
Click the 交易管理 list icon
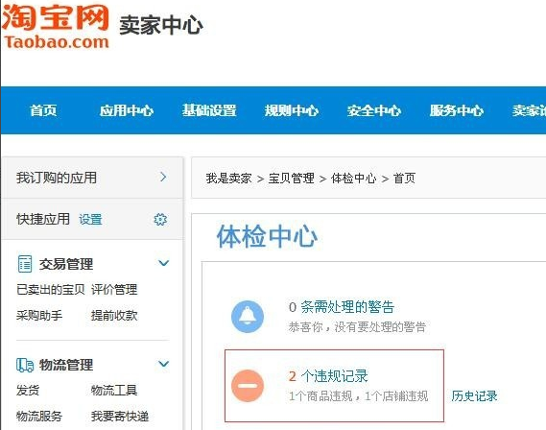click(x=25, y=264)
